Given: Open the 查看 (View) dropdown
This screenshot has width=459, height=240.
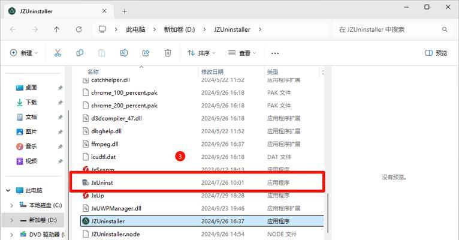Looking at the screenshot, I should pyautogui.click(x=242, y=53).
